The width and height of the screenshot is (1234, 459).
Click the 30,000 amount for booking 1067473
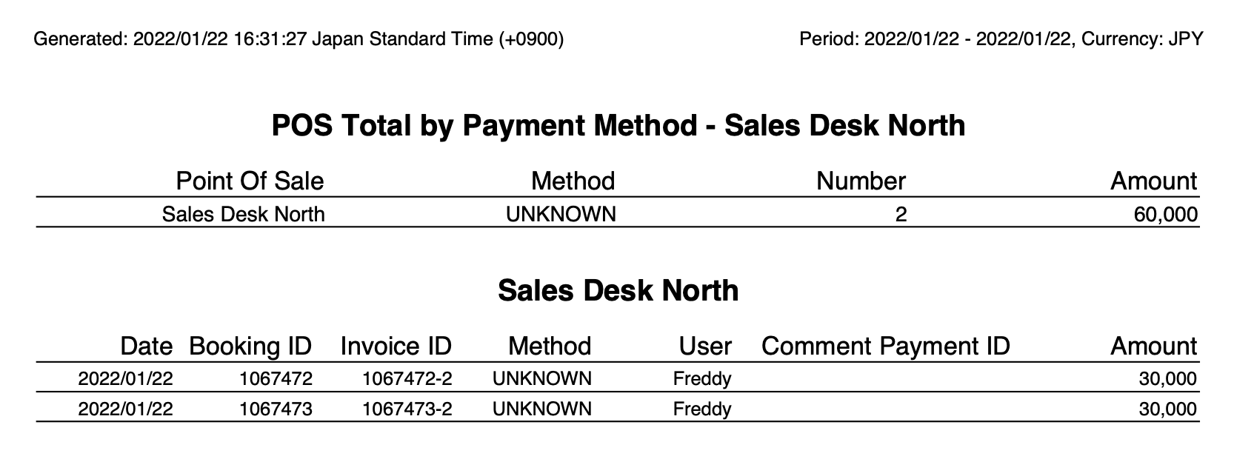coord(1167,409)
